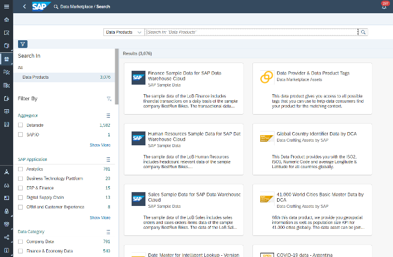Show more SAP Application options
This screenshot has width=393, height=257.
tap(100, 218)
